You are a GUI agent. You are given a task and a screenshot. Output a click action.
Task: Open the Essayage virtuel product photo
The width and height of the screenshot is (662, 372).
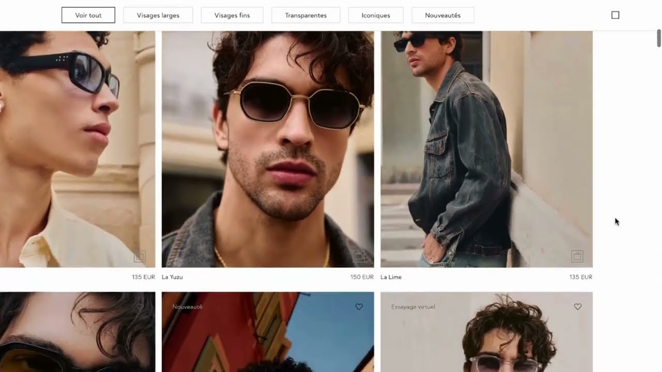click(x=487, y=332)
